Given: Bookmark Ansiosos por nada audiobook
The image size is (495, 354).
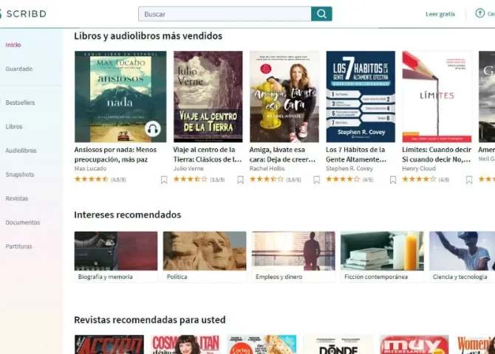Looking at the screenshot, I should tap(164, 180).
